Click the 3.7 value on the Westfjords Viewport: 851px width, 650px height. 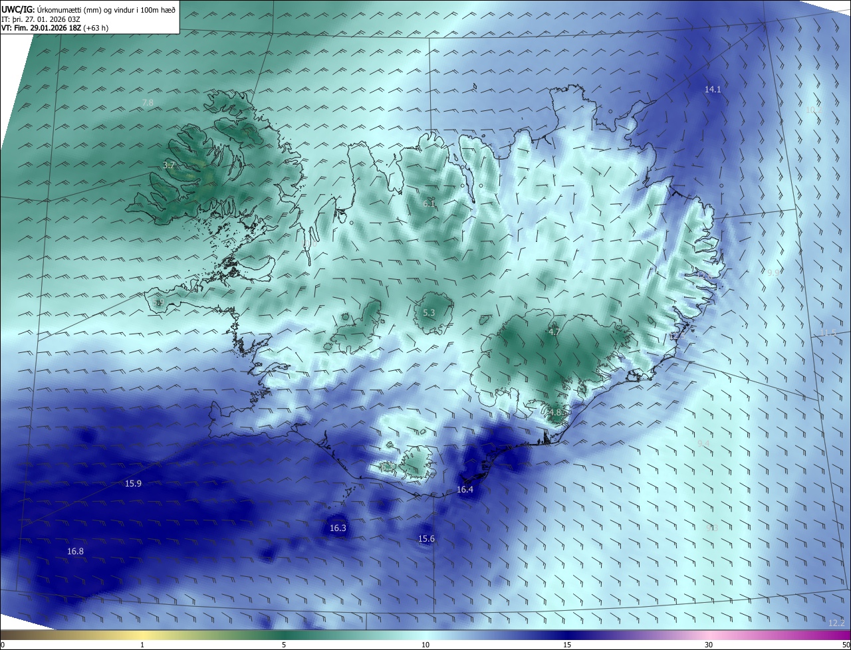click(169, 165)
